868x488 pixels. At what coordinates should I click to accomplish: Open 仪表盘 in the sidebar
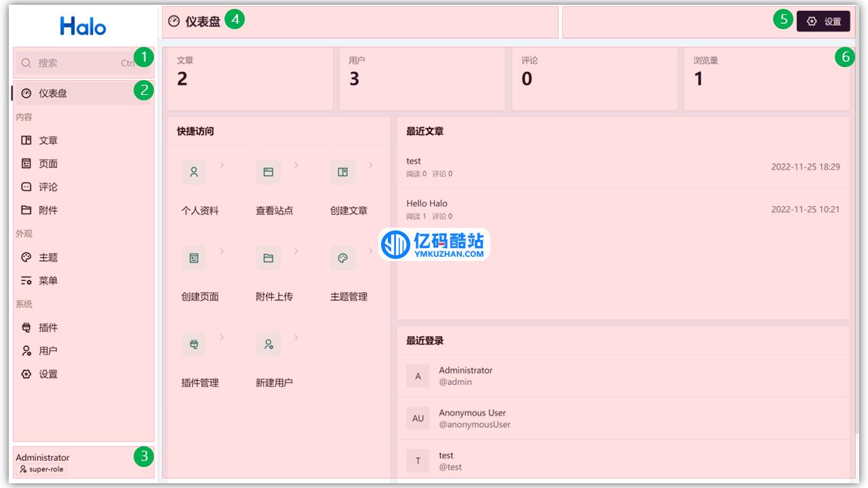83,94
